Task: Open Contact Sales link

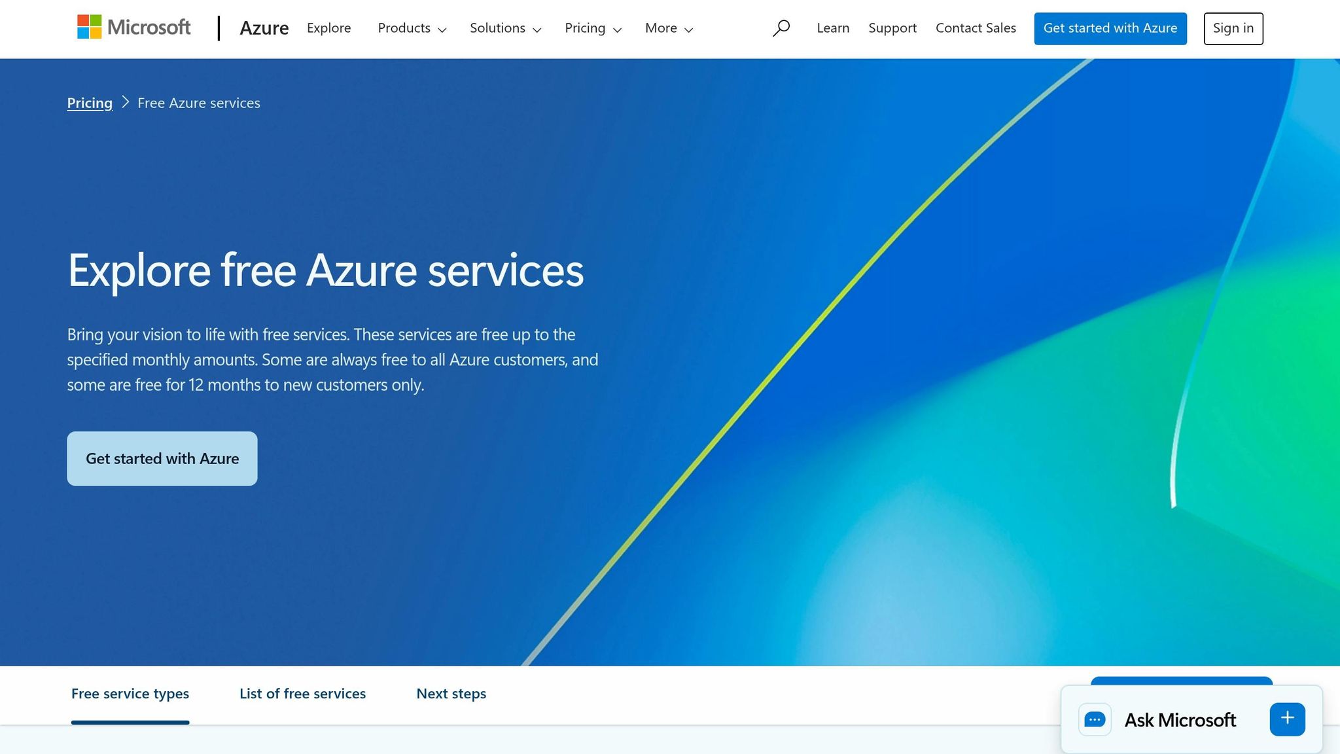Action: (976, 28)
